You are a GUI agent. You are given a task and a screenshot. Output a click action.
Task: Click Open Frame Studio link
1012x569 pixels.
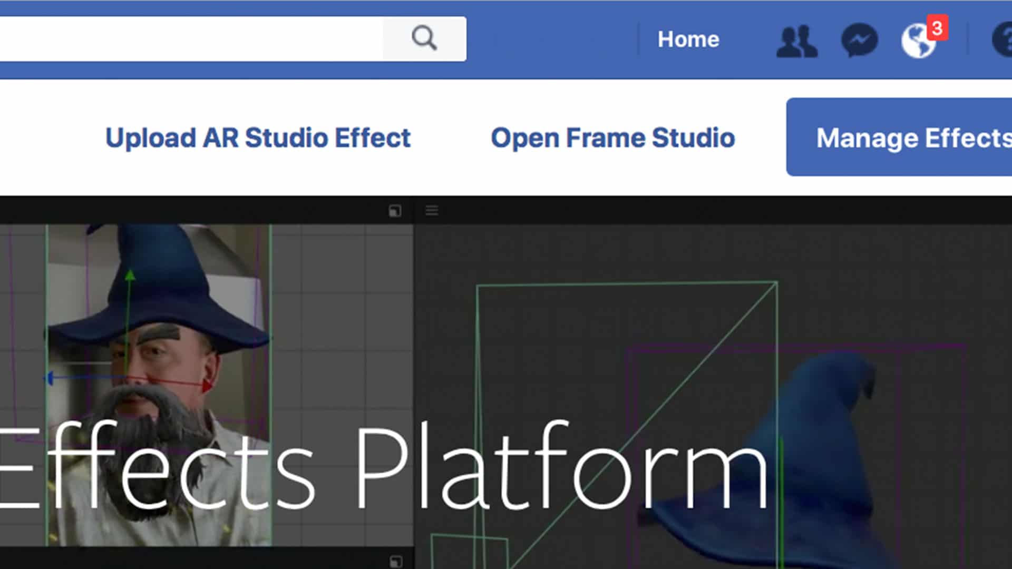click(612, 138)
